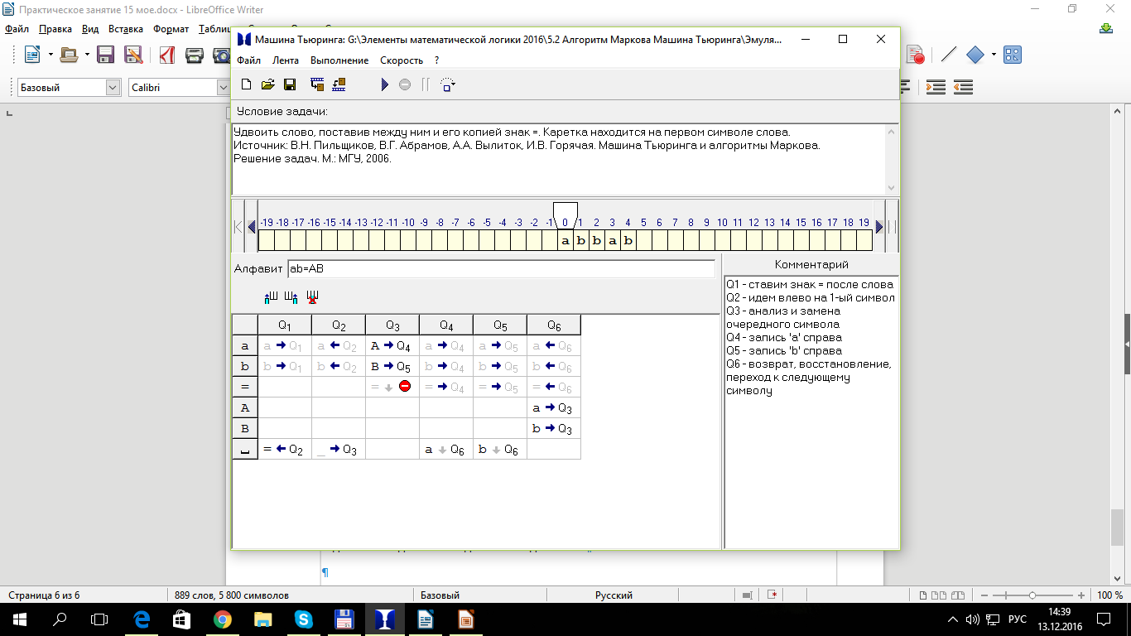Click the Writer update notification icon

coord(1106,28)
